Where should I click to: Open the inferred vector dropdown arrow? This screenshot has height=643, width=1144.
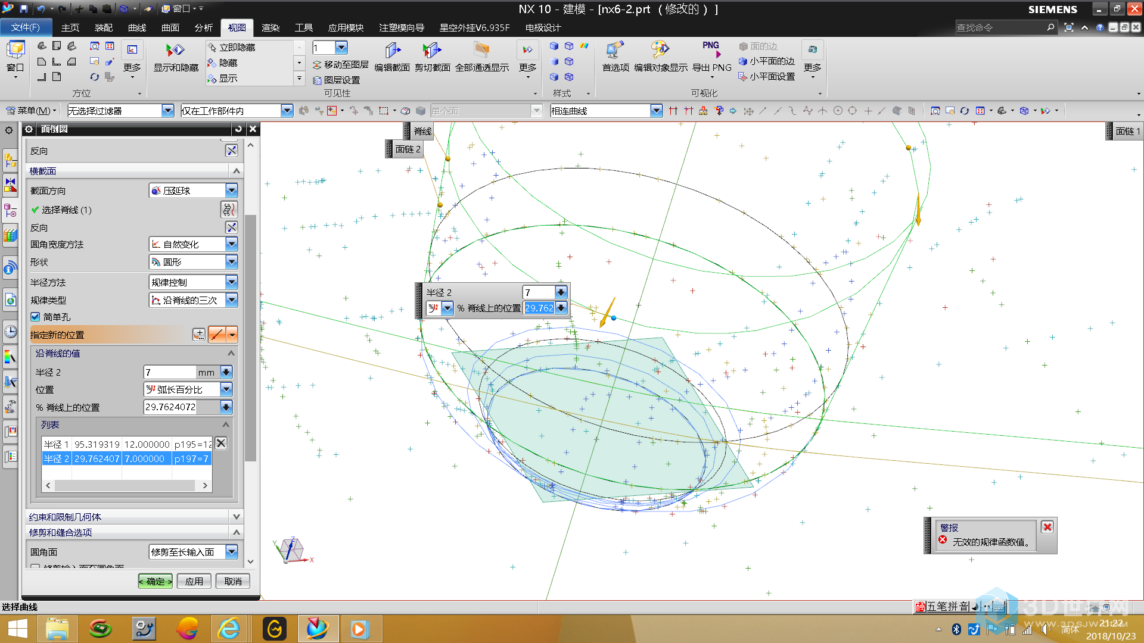click(232, 335)
